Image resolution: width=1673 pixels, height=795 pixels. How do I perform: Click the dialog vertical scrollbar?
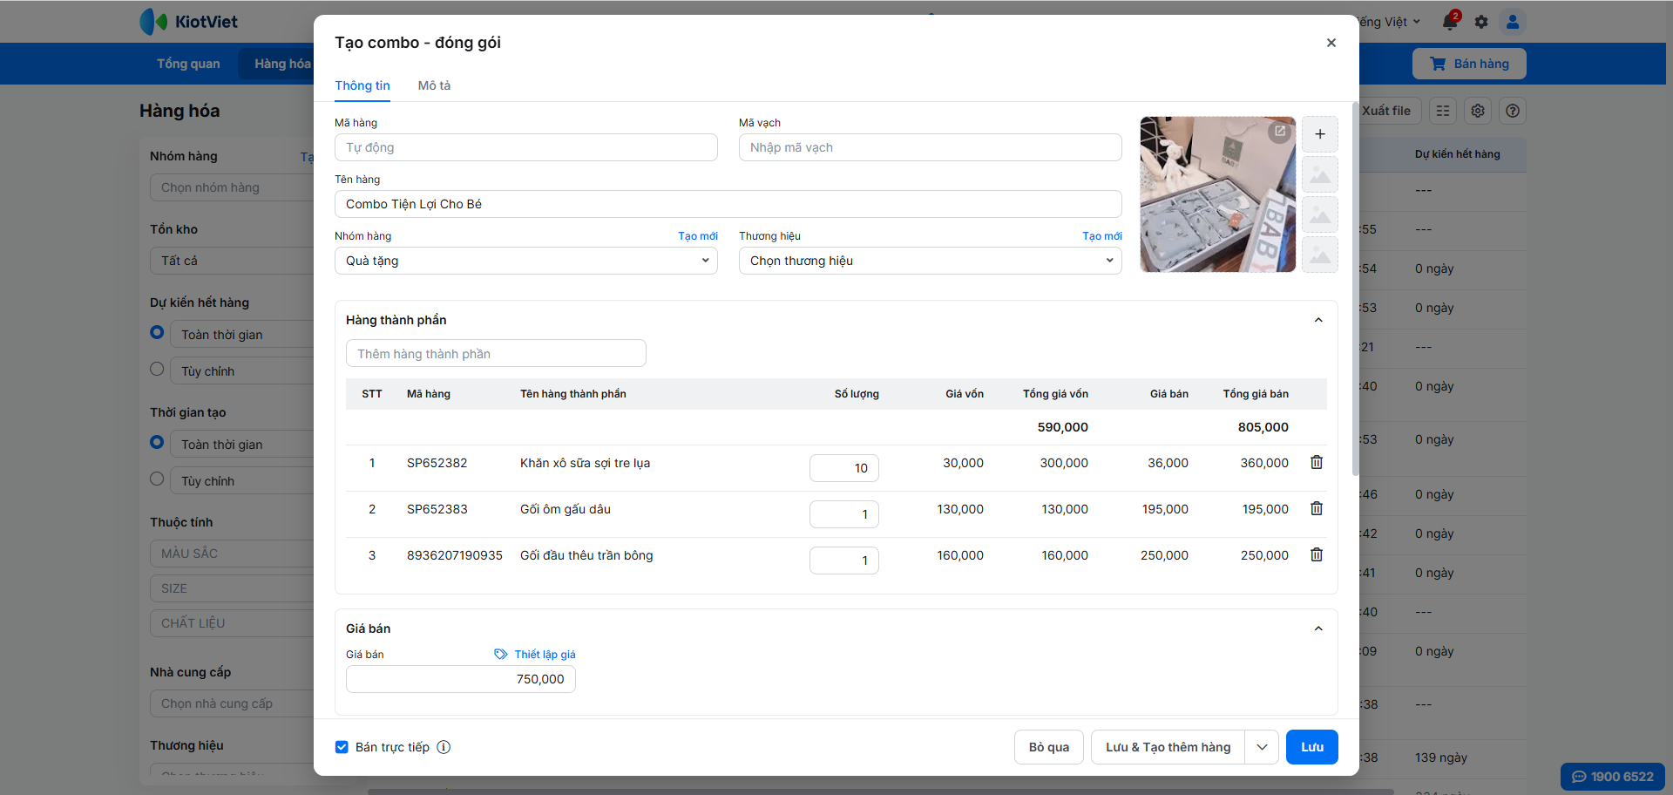pos(1355,289)
